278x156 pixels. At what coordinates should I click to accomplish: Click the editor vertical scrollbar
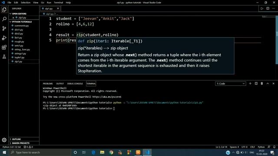277,40
